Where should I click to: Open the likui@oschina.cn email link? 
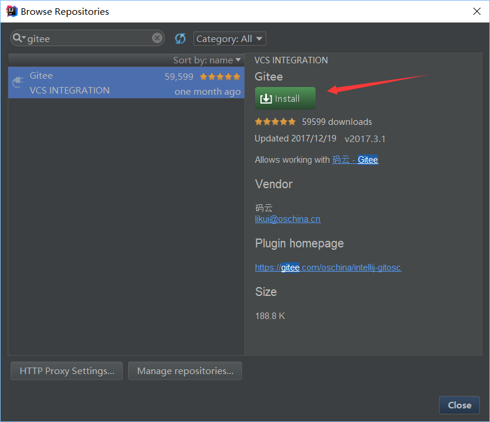point(288,219)
